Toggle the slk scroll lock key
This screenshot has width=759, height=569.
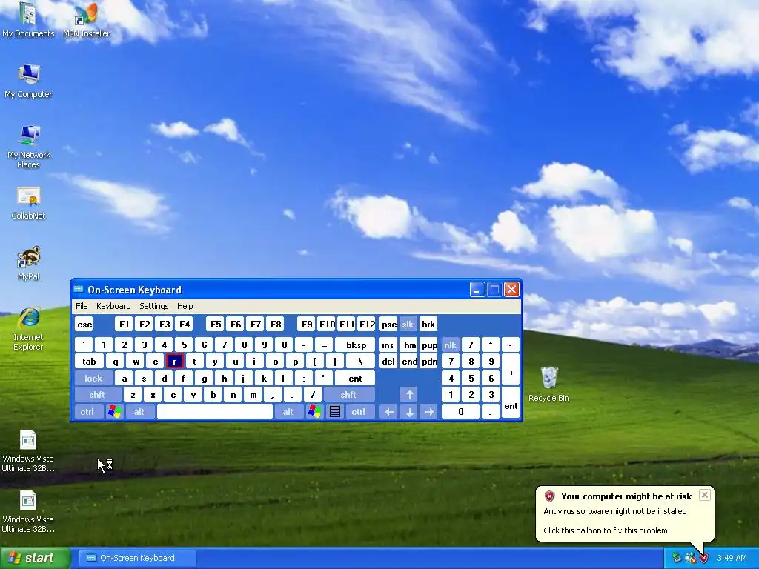(x=408, y=325)
